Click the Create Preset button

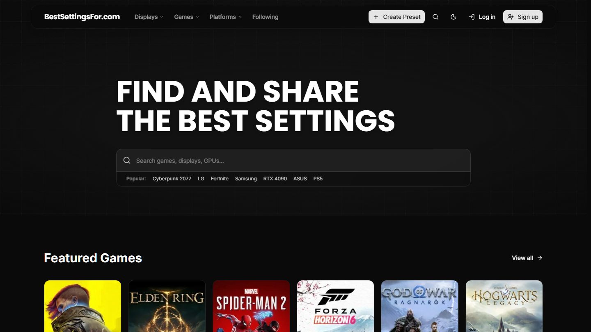pos(396,17)
